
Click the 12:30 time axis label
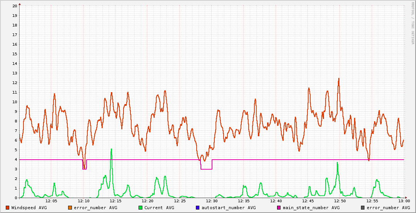click(212, 201)
